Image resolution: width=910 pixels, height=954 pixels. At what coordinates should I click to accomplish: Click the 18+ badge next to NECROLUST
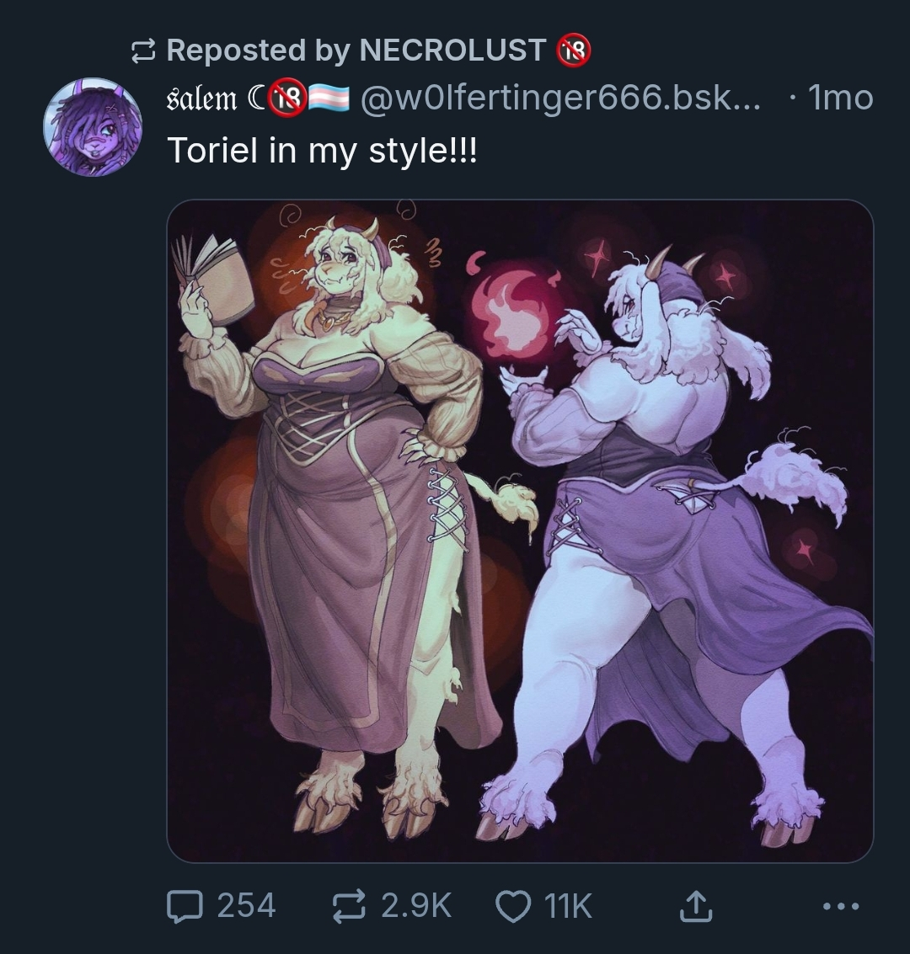pos(574,50)
